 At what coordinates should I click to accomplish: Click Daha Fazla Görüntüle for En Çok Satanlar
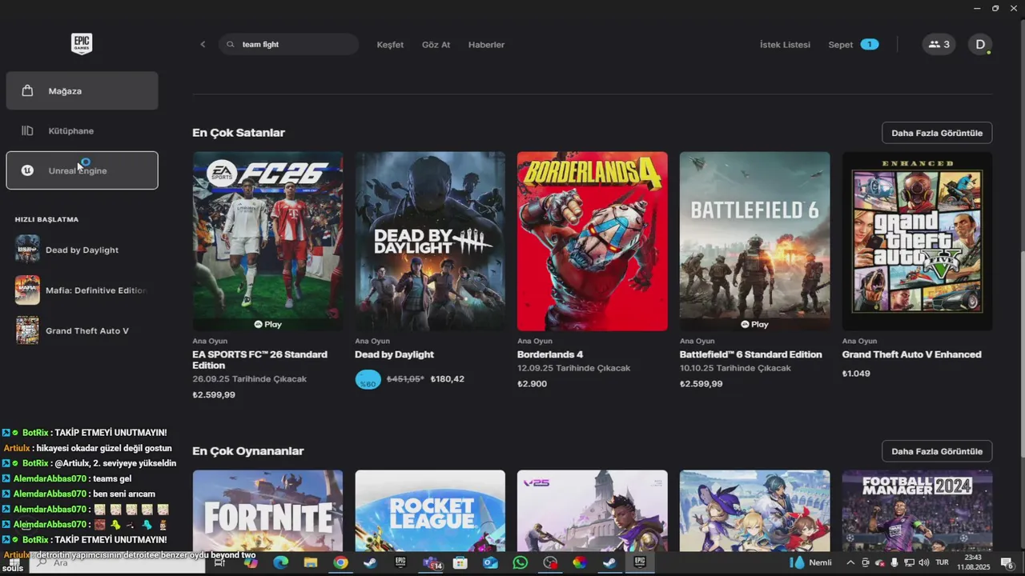point(937,133)
